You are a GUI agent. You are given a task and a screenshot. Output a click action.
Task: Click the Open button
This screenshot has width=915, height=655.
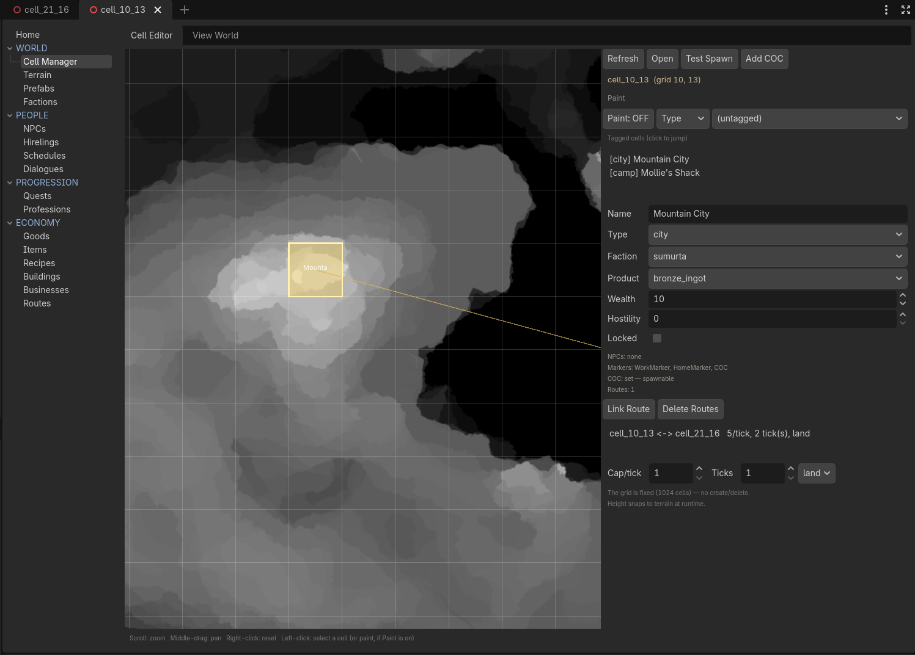[662, 59]
